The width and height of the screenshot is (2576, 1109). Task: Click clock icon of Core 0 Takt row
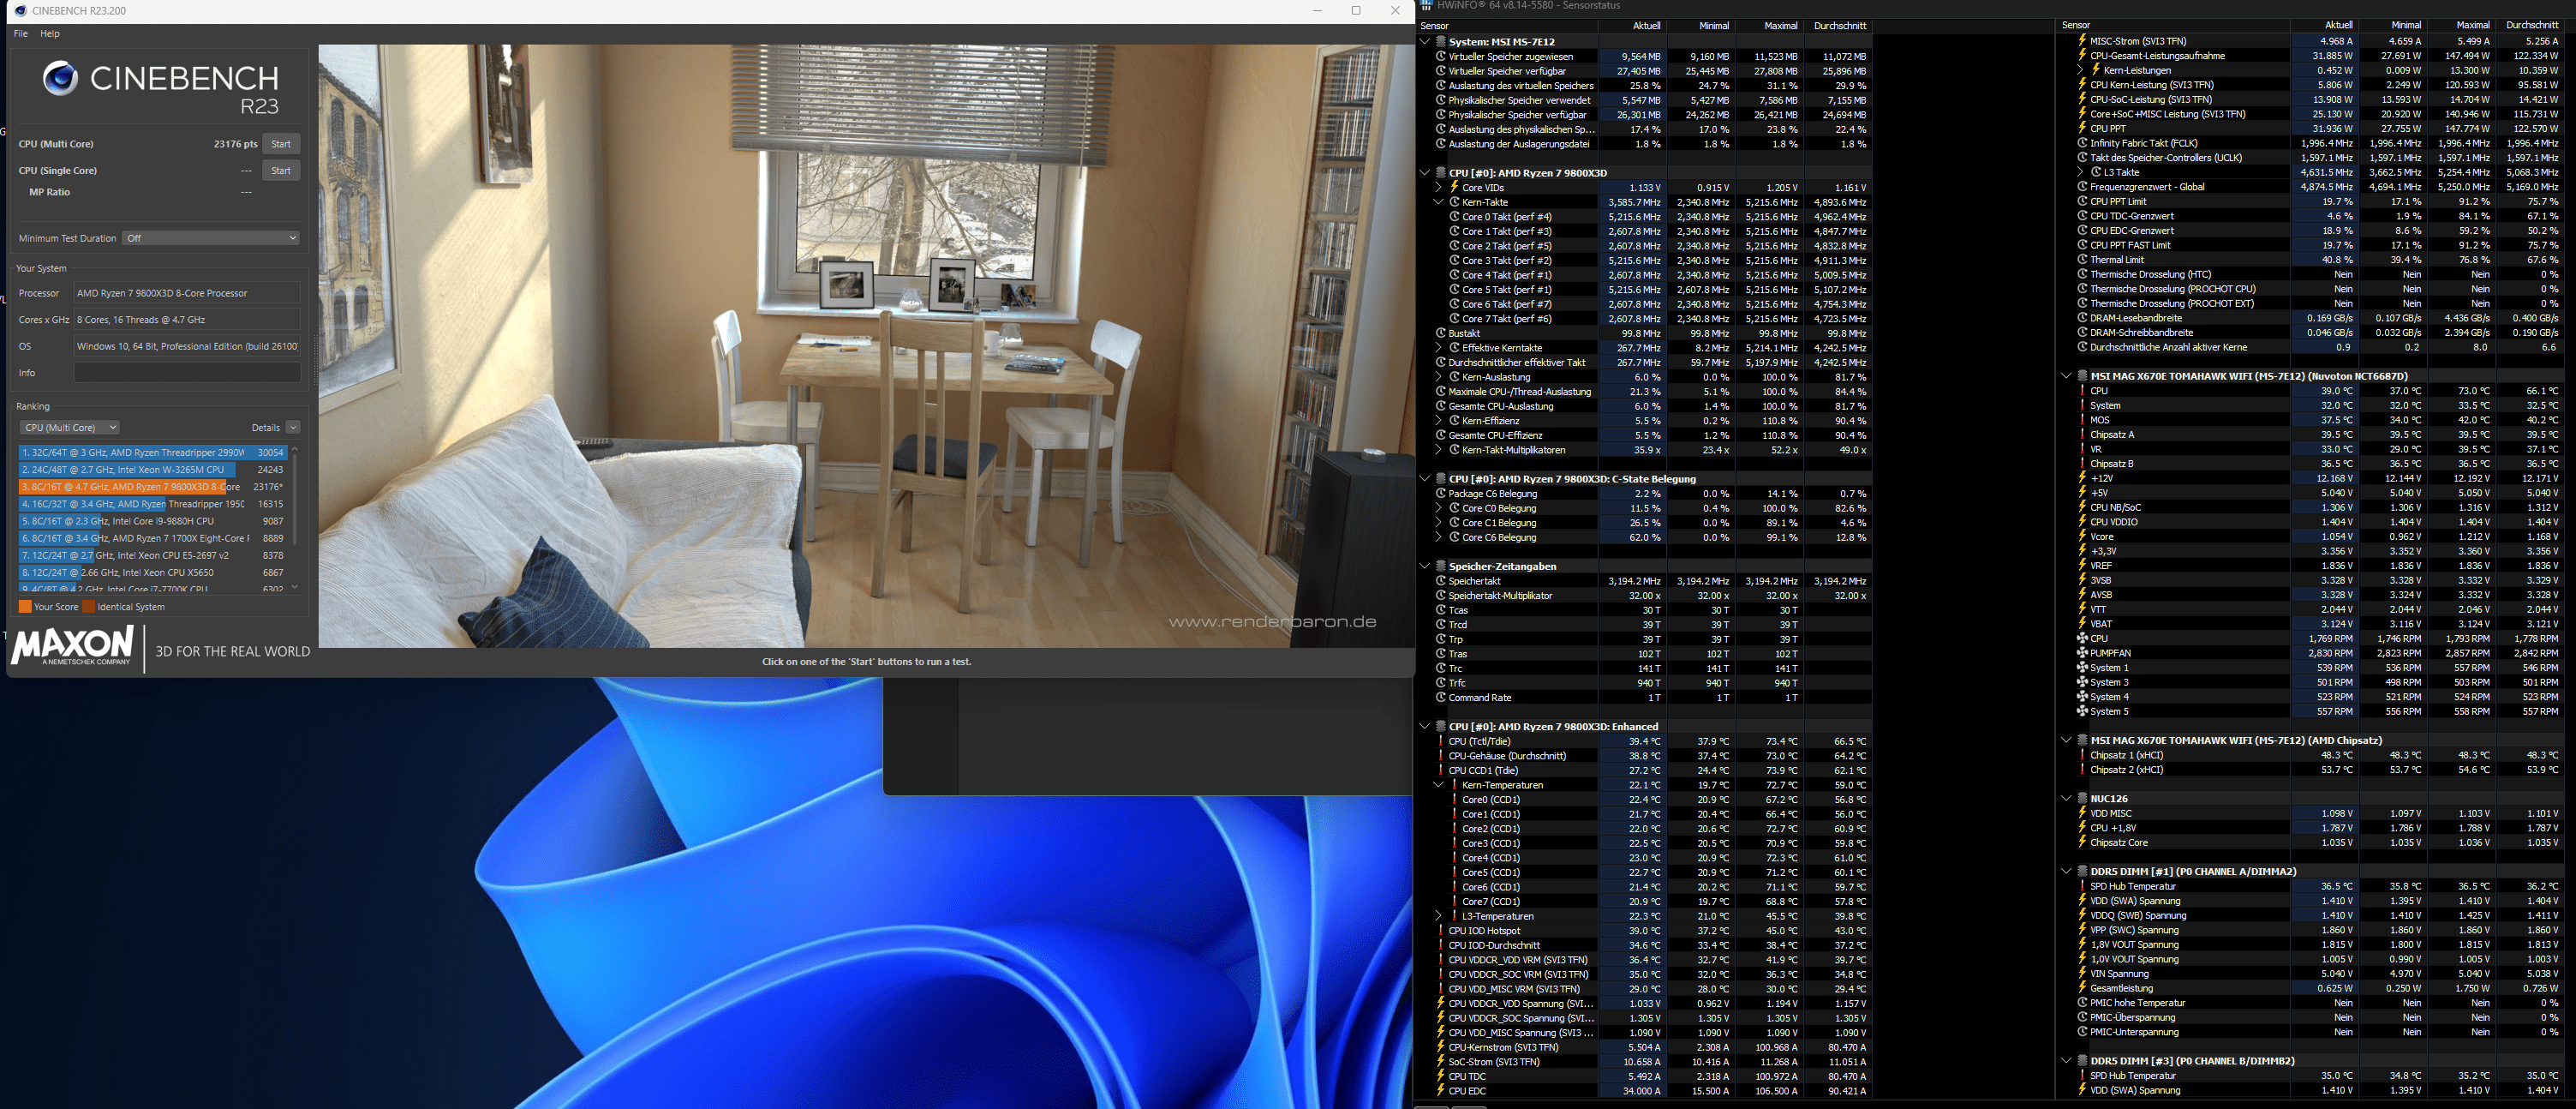[1455, 217]
